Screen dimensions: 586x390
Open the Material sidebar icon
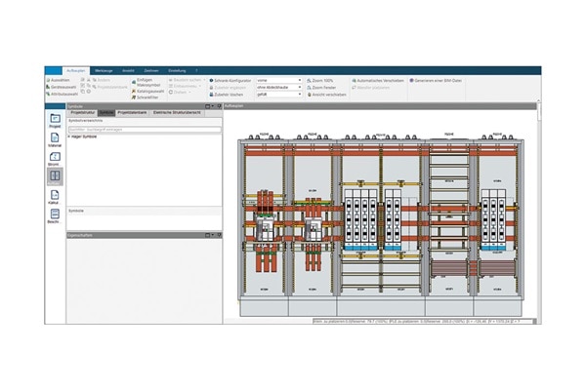pyautogui.click(x=55, y=139)
